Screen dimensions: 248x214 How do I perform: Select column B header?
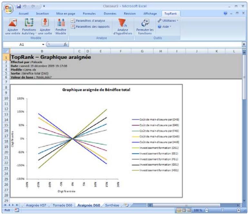pos(42,51)
